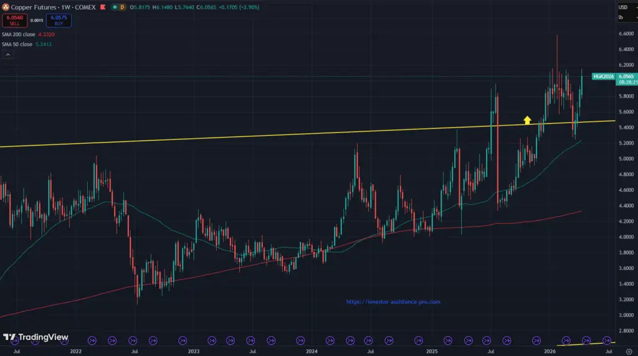Image resolution: width=638 pixels, height=356 pixels.
Task: Click the yellow trendline on the chart
Action: tap(249, 136)
